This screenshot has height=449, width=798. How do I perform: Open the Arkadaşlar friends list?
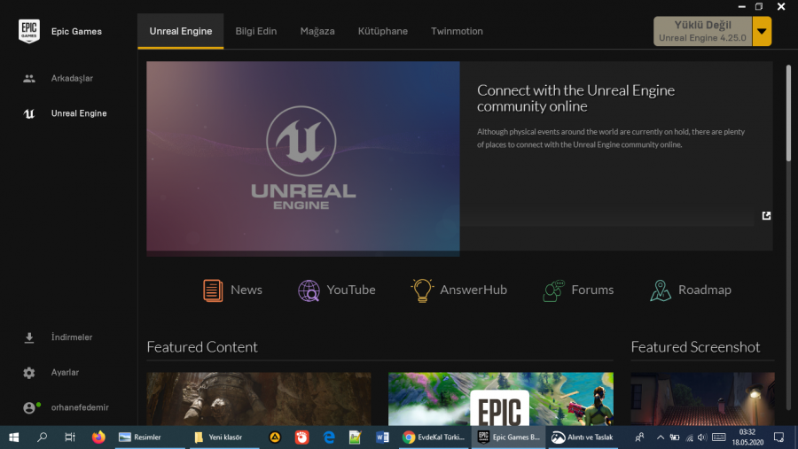58,78
